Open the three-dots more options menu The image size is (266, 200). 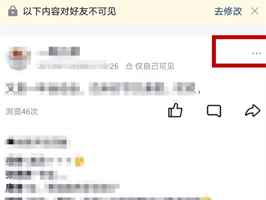257,53
